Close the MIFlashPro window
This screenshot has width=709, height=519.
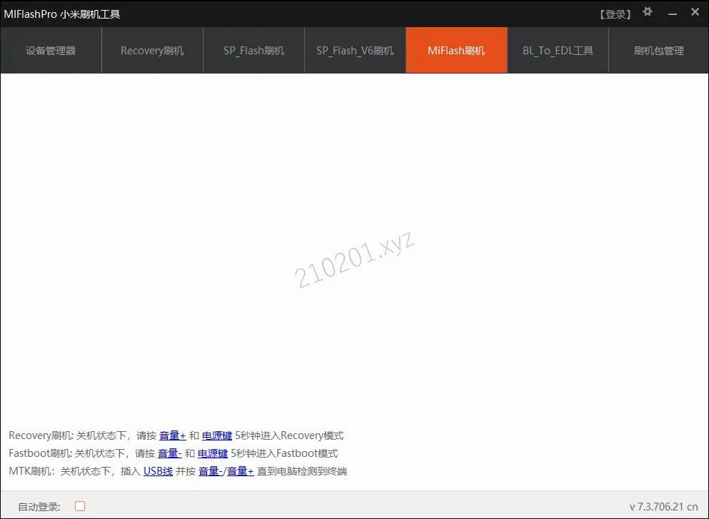(695, 12)
